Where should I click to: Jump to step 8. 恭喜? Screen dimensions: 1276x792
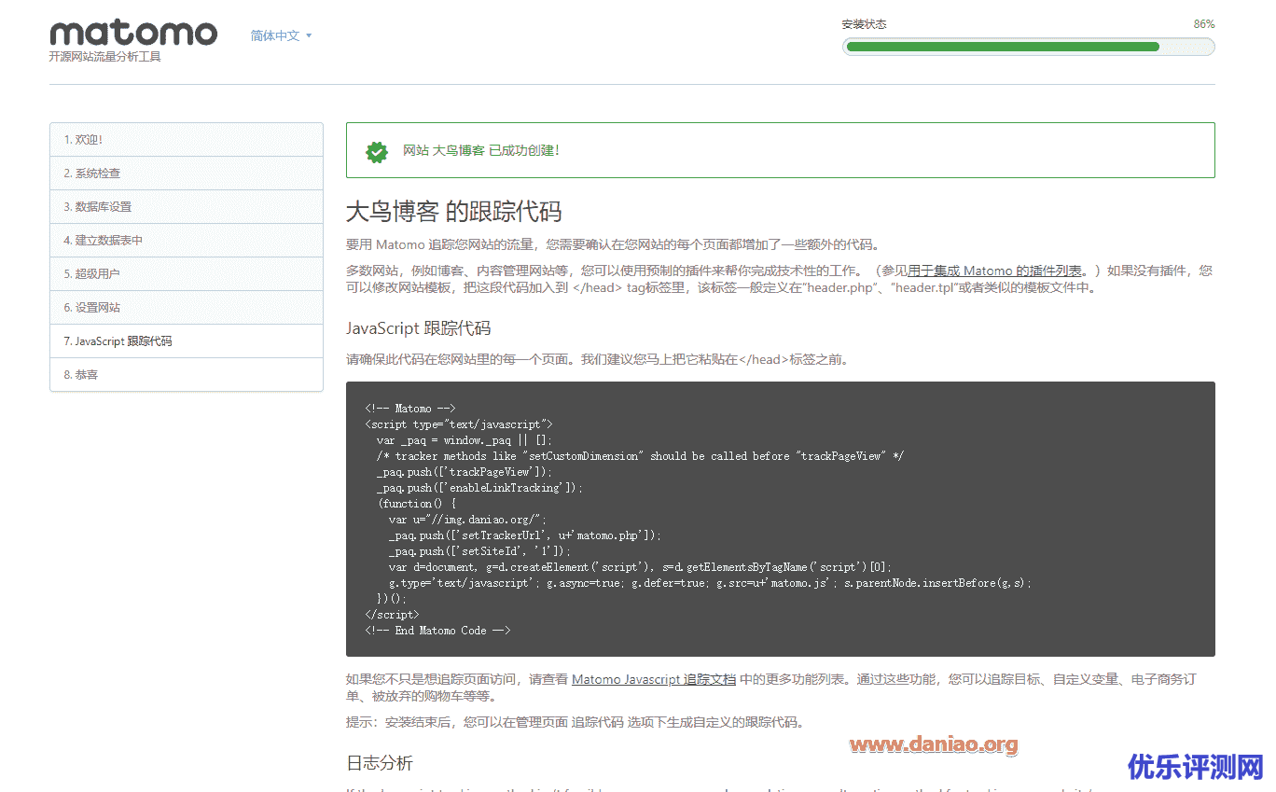(187, 375)
